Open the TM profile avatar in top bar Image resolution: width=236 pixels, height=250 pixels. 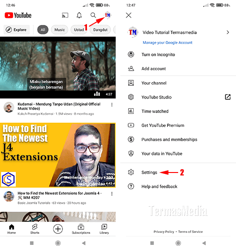tap(107, 15)
